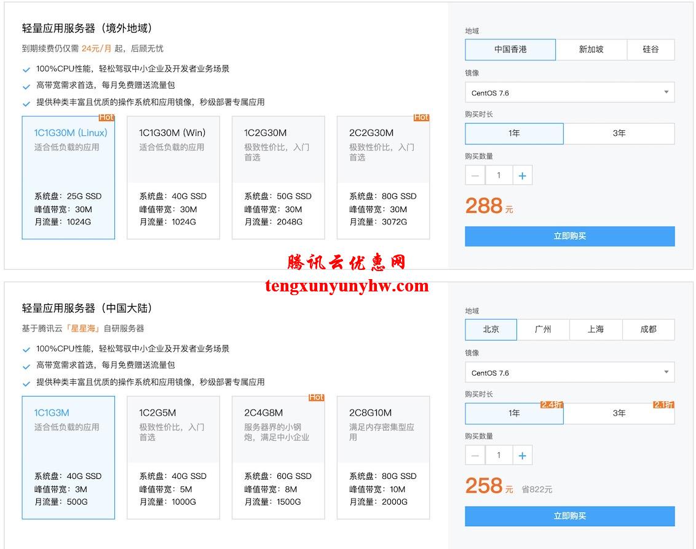Select 成都 region

point(649,330)
